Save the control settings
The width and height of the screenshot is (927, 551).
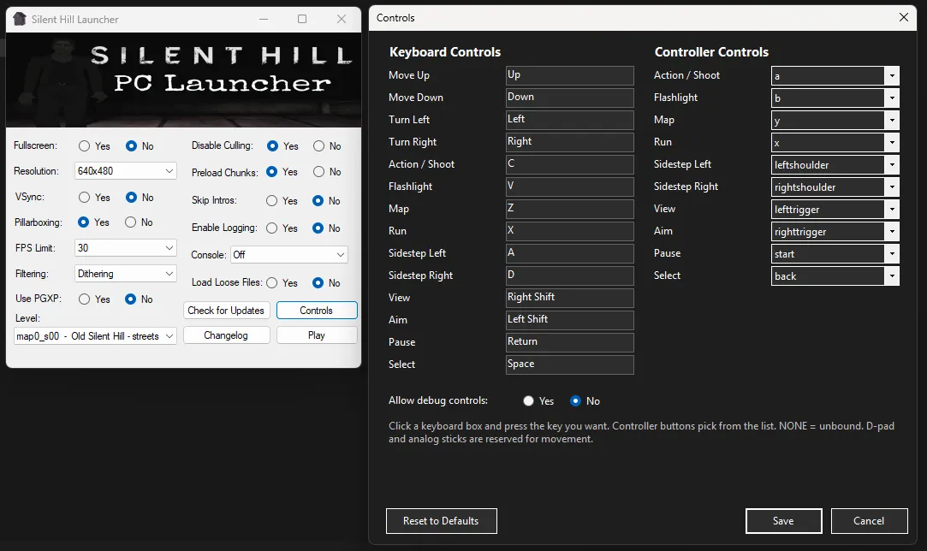[x=783, y=521]
